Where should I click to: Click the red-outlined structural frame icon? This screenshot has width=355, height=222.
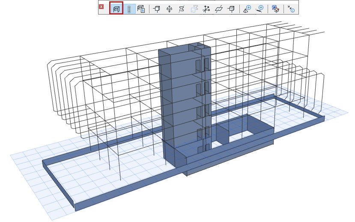(x=116, y=8)
